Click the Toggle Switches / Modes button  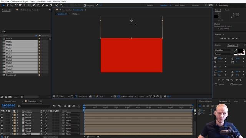pyautogui.click(x=50, y=137)
